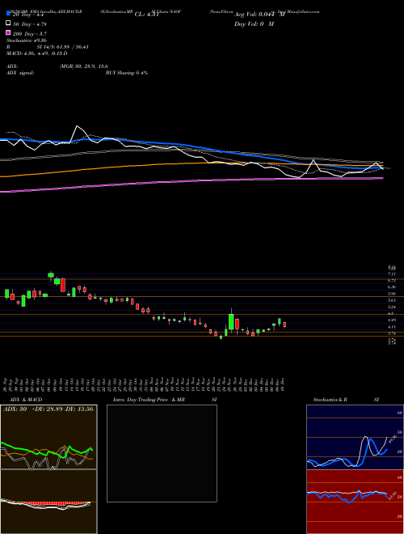The height and width of the screenshot is (534, 404).
Task: Click the '50 Day - 4.78' legend text
Action: tap(29, 24)
